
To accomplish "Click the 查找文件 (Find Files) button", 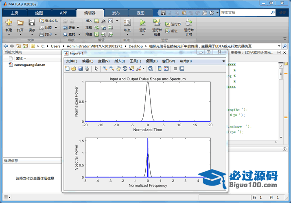I will coord(48,21).
